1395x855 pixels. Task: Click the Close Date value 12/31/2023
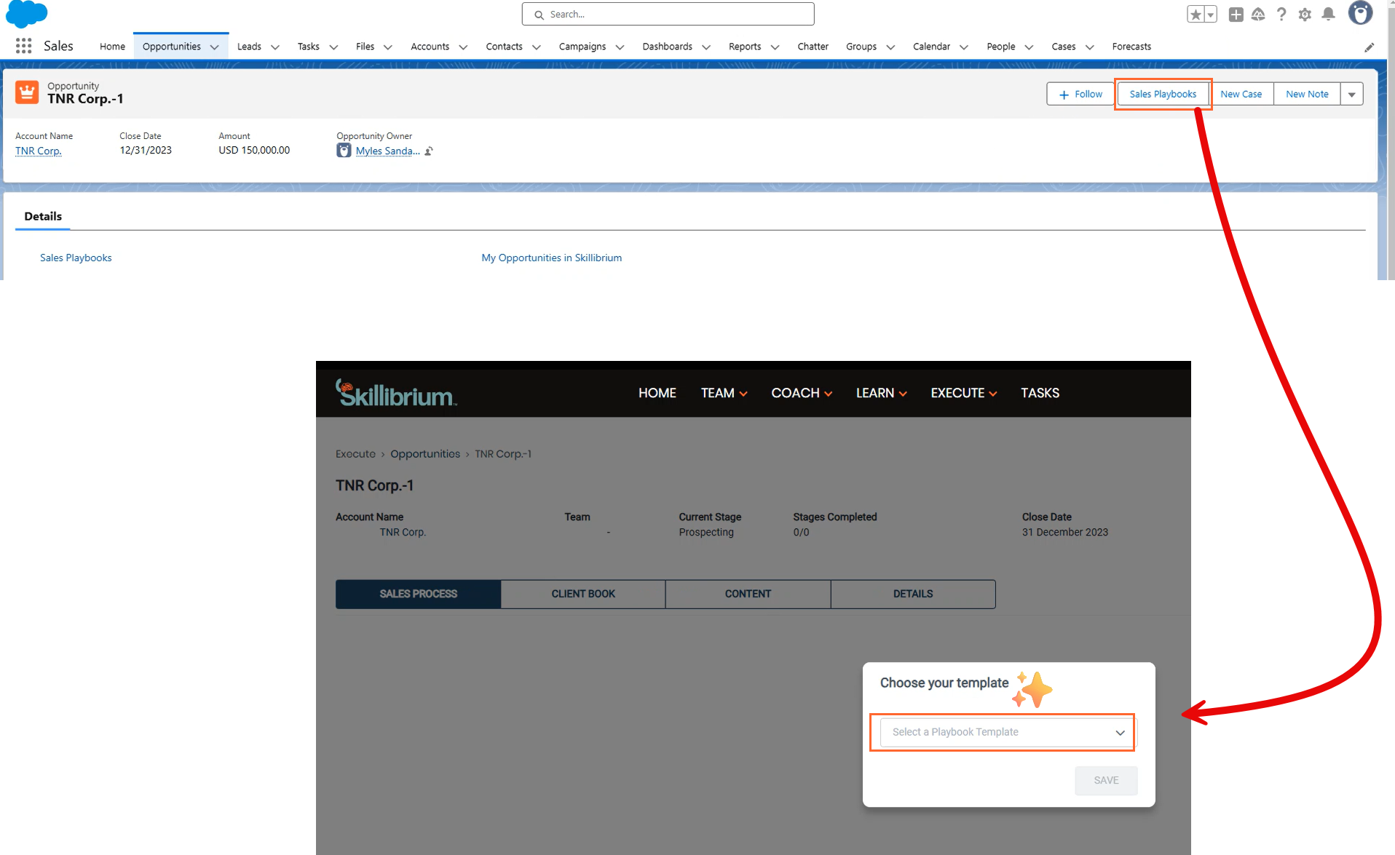coord(146,150)
